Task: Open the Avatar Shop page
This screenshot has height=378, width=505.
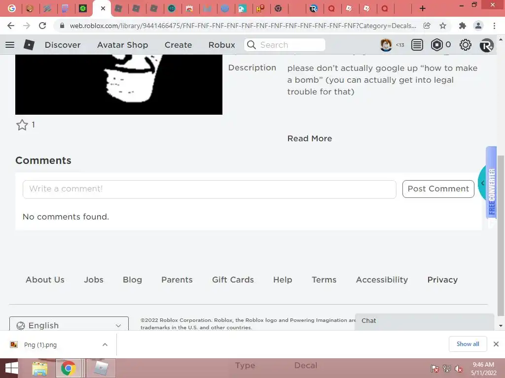Action: point(122,45)
